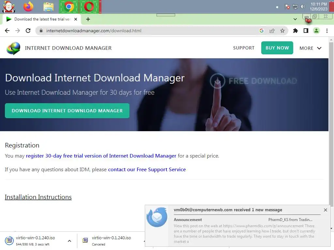Go back to the previous page

click(7, 31)
